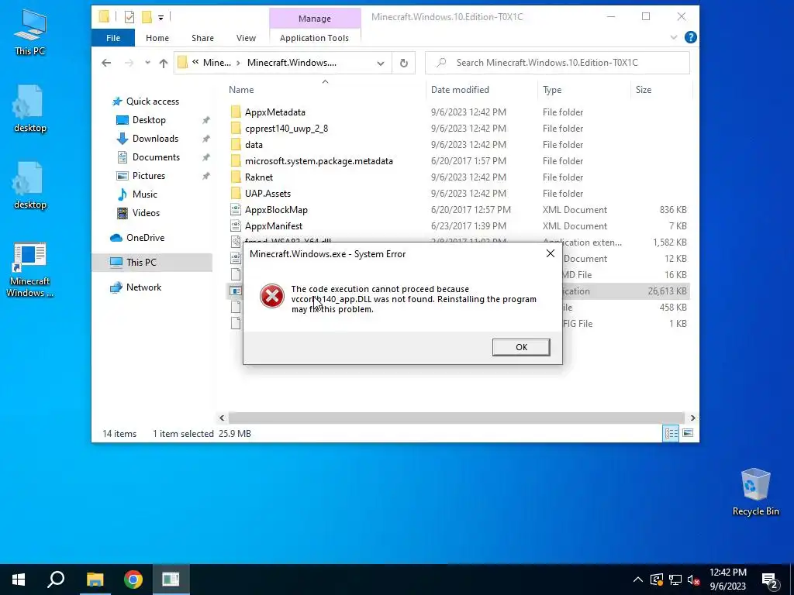Open Videos in the navigation pane
Screen dimensions: 794x595
146,213
